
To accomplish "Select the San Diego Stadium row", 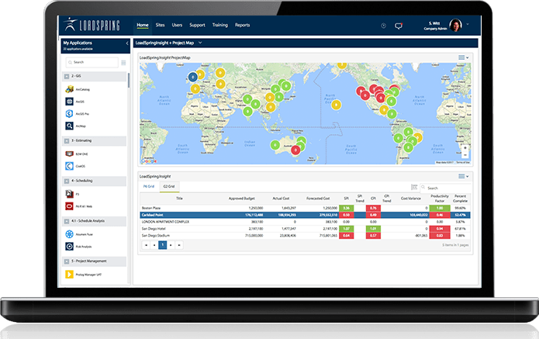I will point(305,236).
